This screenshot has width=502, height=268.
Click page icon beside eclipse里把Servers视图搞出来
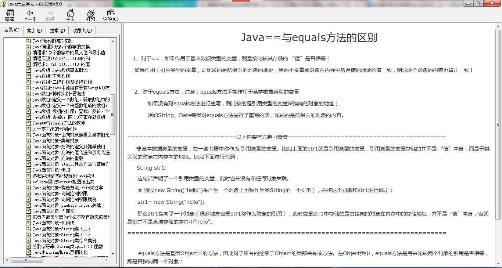coord(29,182)
